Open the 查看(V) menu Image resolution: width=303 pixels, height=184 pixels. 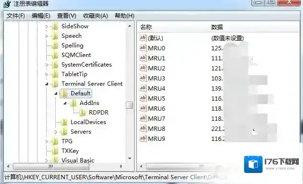[x=66, y=16]
